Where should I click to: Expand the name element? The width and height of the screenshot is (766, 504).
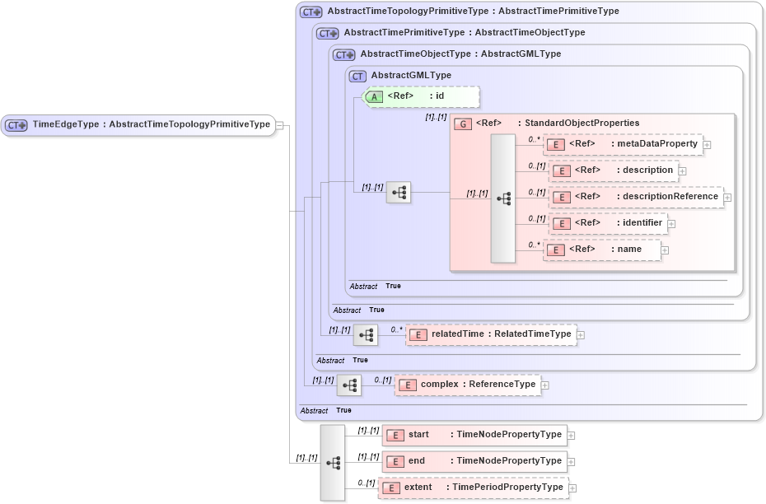tap(665, 250)
